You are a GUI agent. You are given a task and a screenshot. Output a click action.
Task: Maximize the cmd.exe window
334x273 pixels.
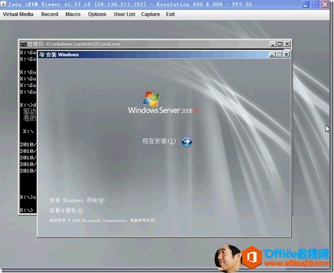(x=280, y=44)
